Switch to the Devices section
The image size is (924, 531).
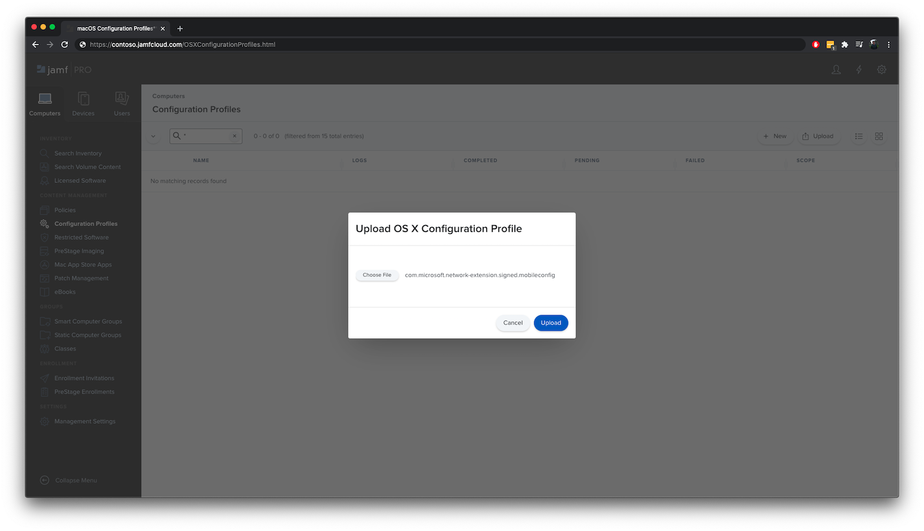[83, 104]
